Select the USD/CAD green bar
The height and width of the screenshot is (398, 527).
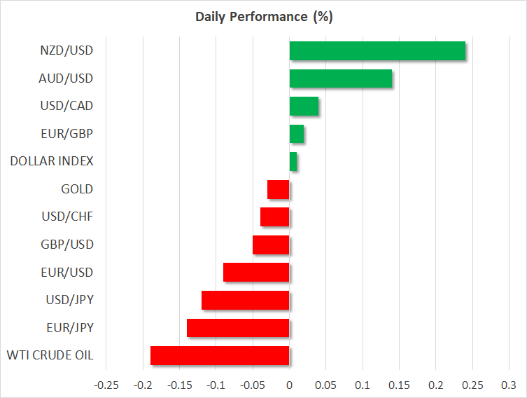click(x=304, y=107)
